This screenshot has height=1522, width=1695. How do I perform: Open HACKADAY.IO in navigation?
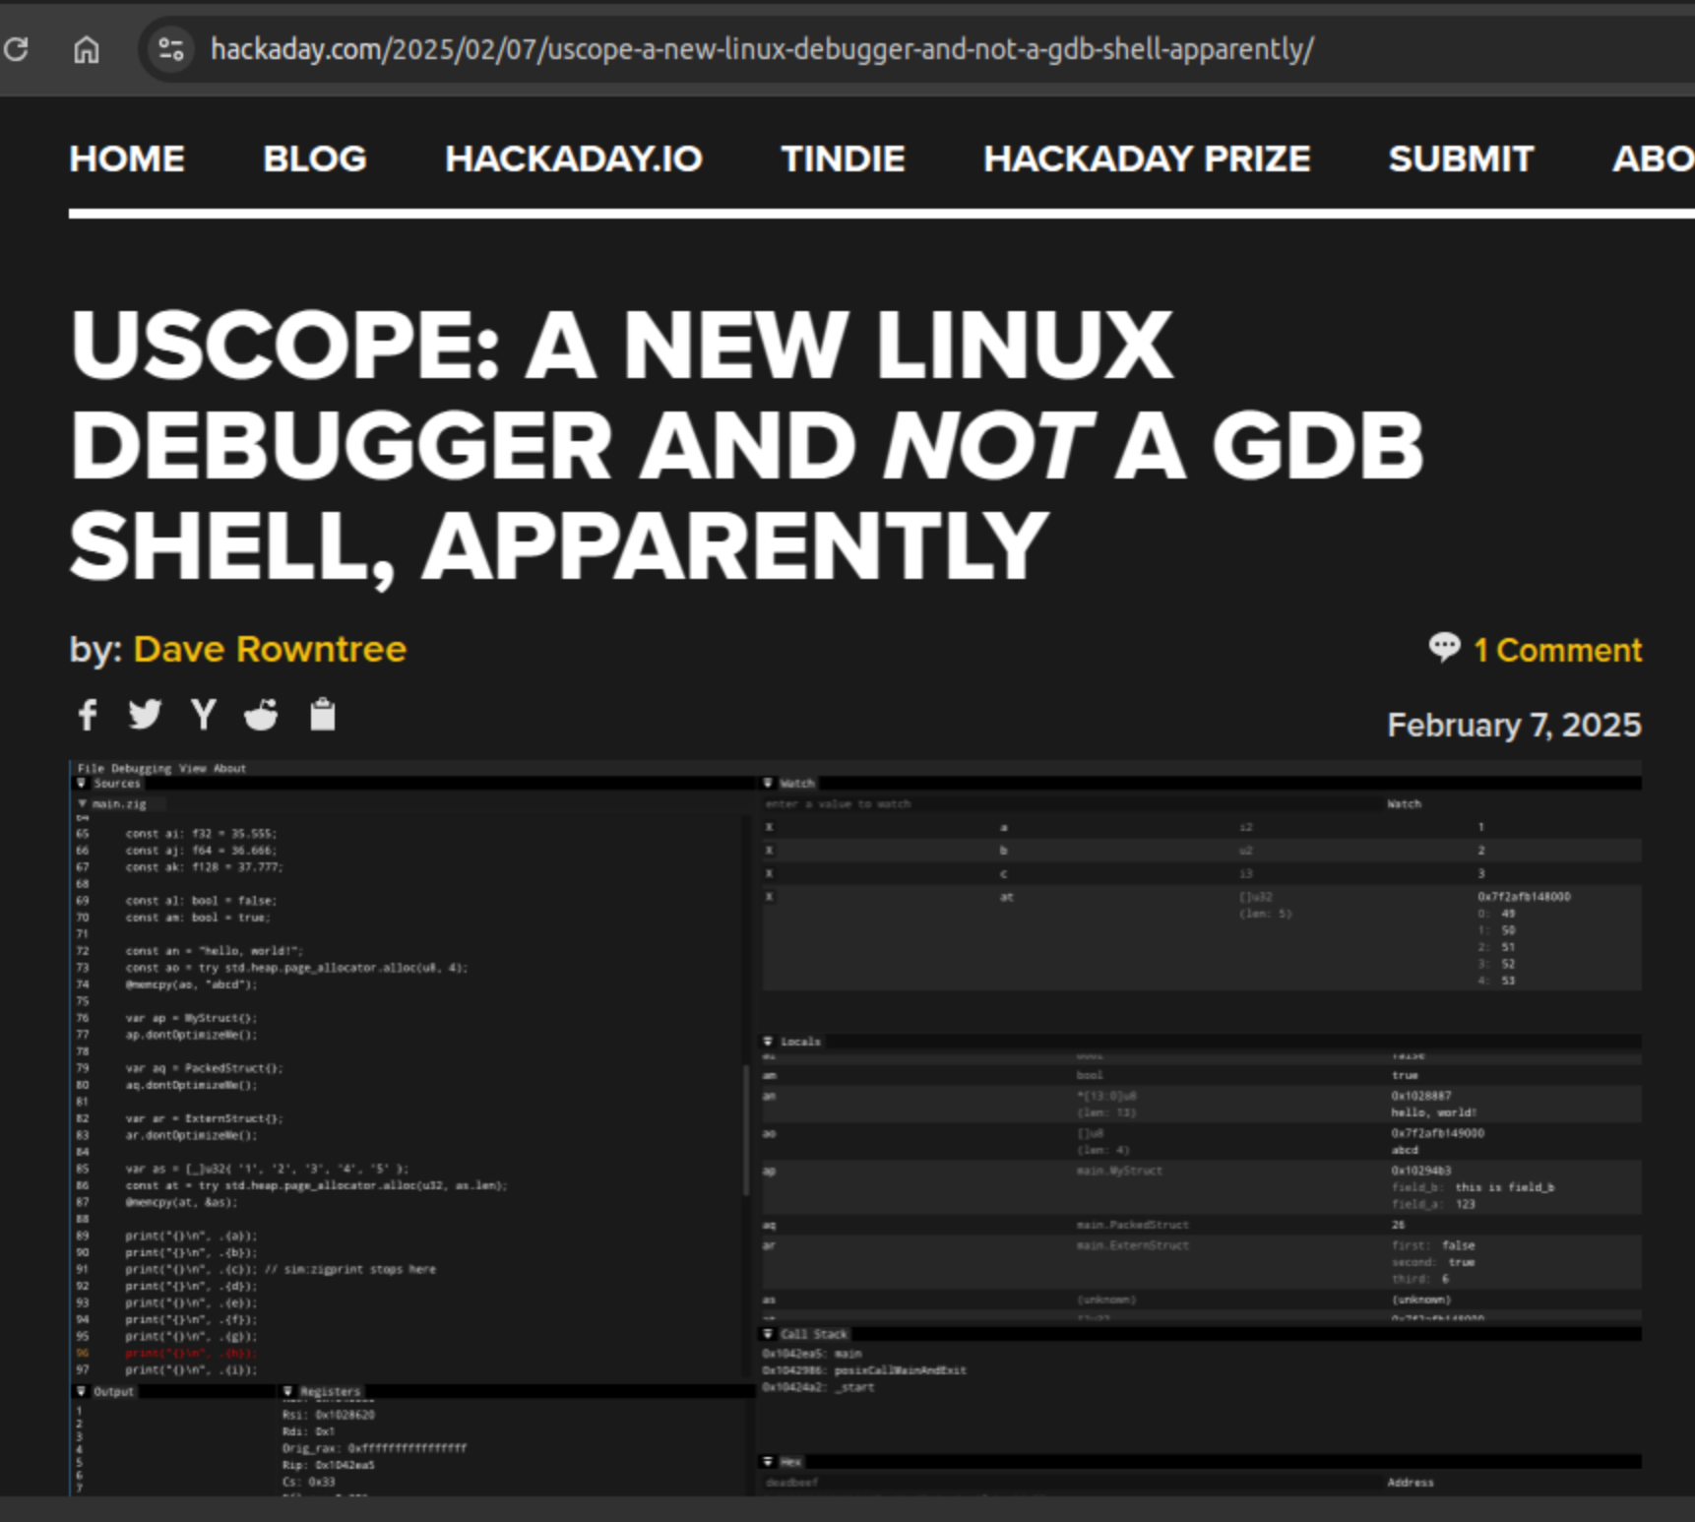574,159
